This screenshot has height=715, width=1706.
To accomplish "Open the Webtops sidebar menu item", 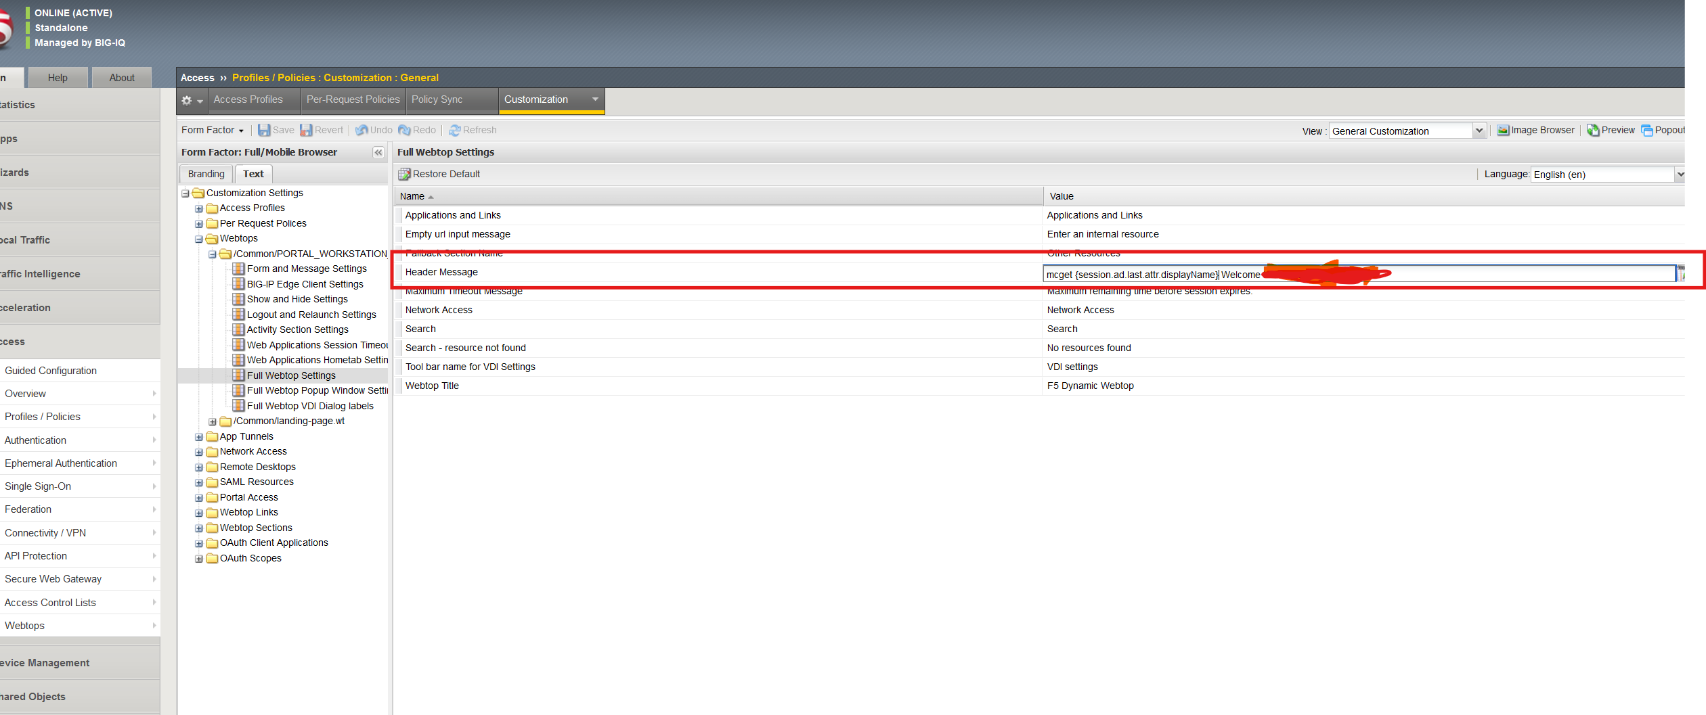I will 80,626.
